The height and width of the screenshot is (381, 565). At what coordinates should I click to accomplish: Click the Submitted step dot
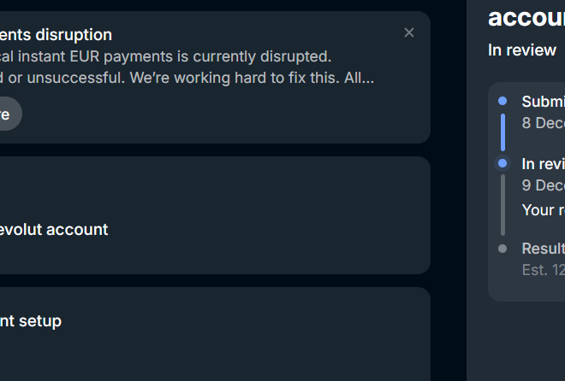503,101
